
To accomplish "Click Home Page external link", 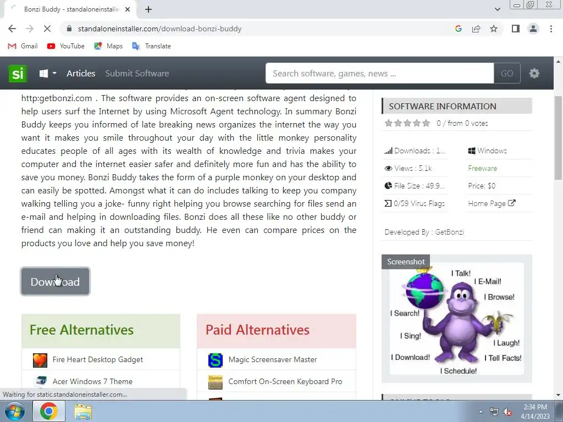I will (492, 203).
